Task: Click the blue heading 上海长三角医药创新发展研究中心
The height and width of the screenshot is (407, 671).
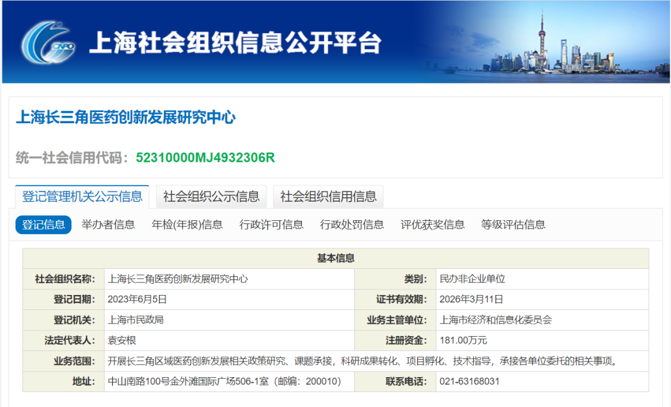Action: (126, 117)
